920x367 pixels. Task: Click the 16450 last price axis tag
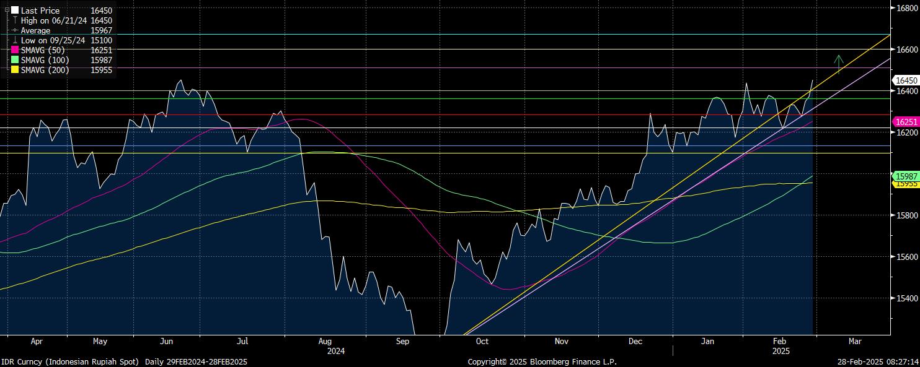pos(905,80)
